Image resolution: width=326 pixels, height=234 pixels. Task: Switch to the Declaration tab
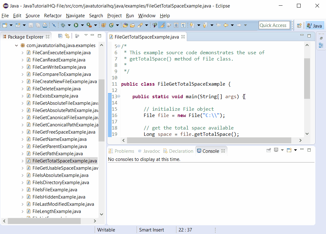coord(178,151)
